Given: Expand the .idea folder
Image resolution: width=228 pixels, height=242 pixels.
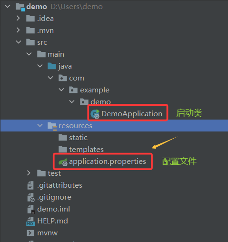Looking at the screenshot, I should tap(18, 18).
